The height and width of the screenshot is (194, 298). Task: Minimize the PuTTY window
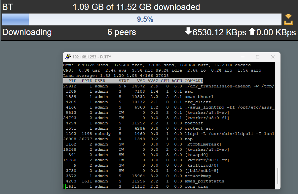243,57
